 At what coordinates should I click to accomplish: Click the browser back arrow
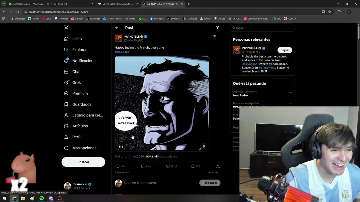[4, 12]
